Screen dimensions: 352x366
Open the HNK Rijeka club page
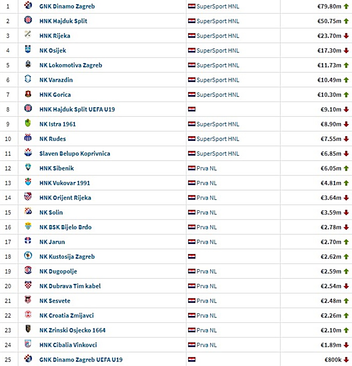tap(55, 36)
